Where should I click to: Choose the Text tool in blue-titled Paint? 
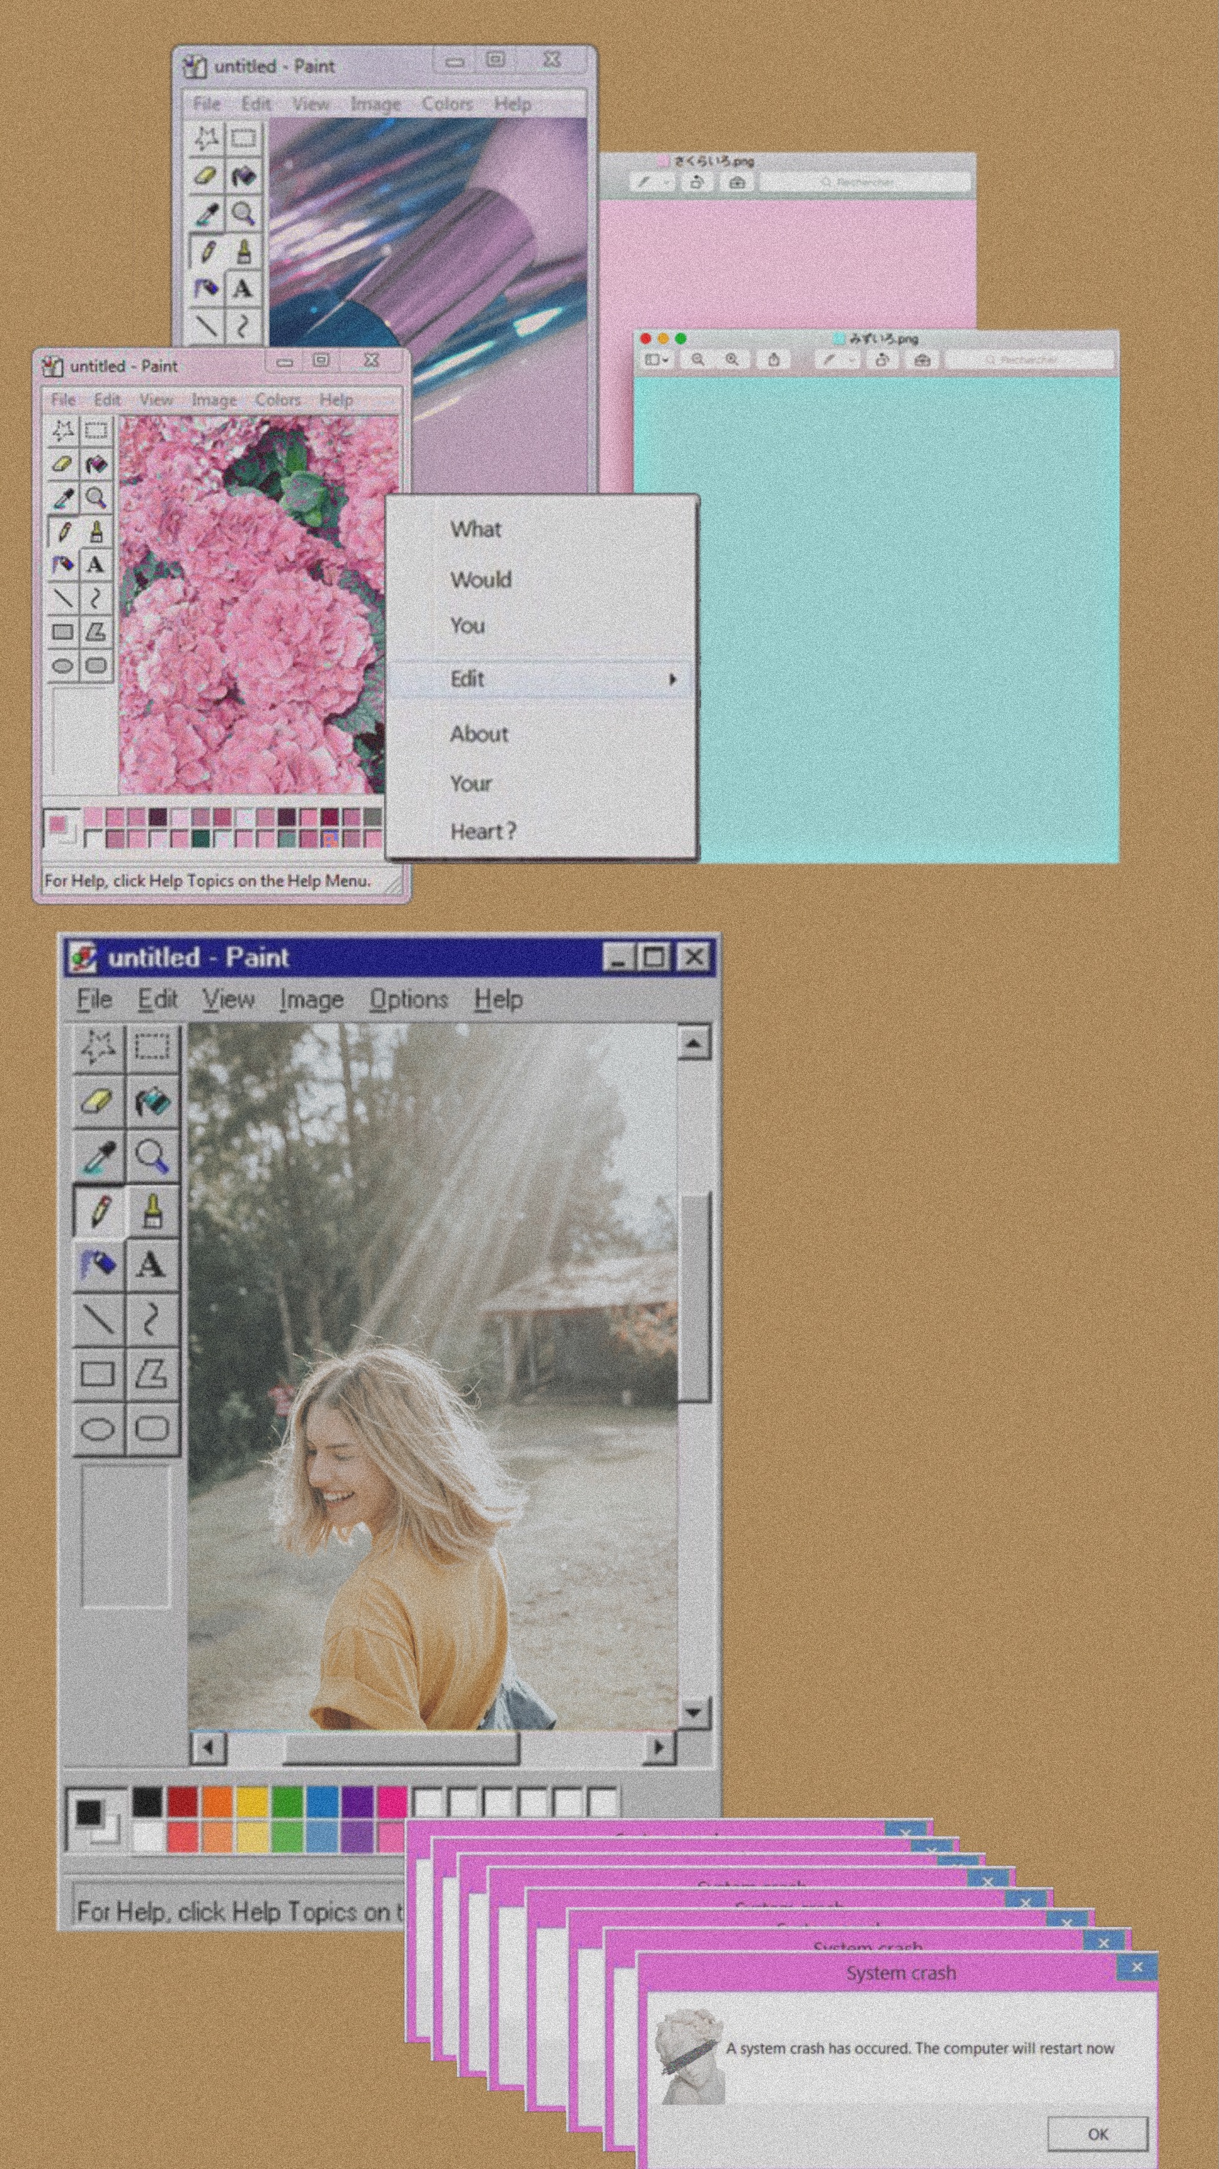[152, 1265]
